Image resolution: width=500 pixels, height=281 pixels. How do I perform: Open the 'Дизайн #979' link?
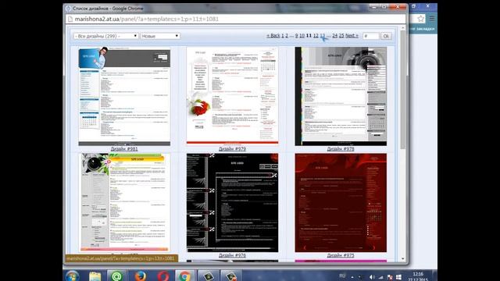pos(233,149)
